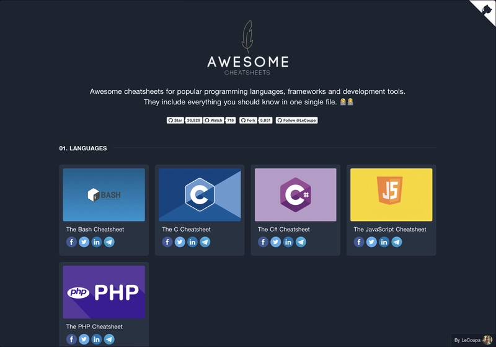
Task: Share C# Cheatsheet on Twitter
Action: pyautogui.click(x=275, y=242)
